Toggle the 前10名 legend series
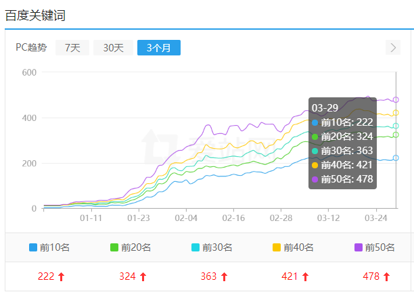The height and width of the screenshot is (292, 414). [49, 247]
